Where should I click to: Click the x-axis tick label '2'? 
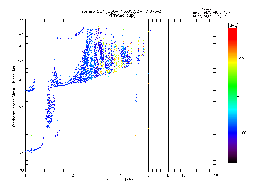point(73,175)
